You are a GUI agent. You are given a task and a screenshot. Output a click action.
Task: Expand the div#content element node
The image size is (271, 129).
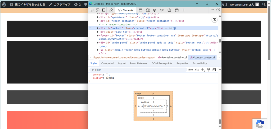pos(98,28)
